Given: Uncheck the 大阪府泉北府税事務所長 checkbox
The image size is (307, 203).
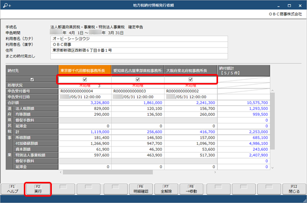Looking at the screenshot, I should coord(191,79).
